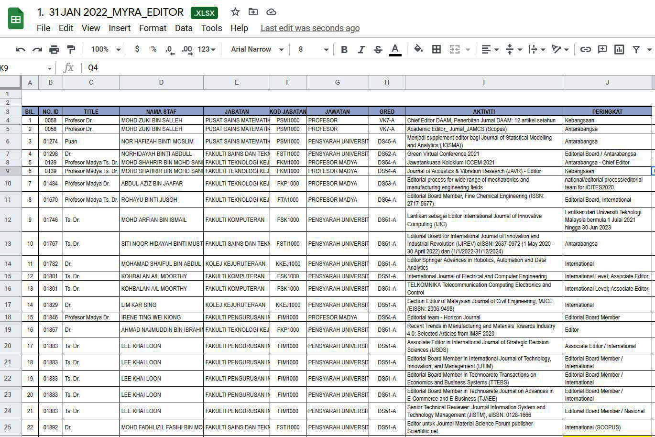
Task: Click the .XLSX file type badge
Action: tap(204, 13)
